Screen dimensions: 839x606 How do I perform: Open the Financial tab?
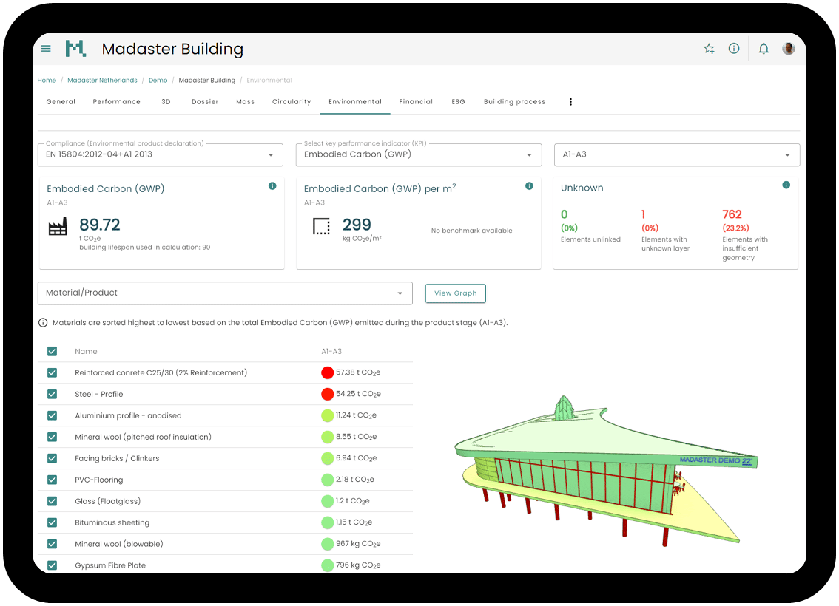pos(416,101)
